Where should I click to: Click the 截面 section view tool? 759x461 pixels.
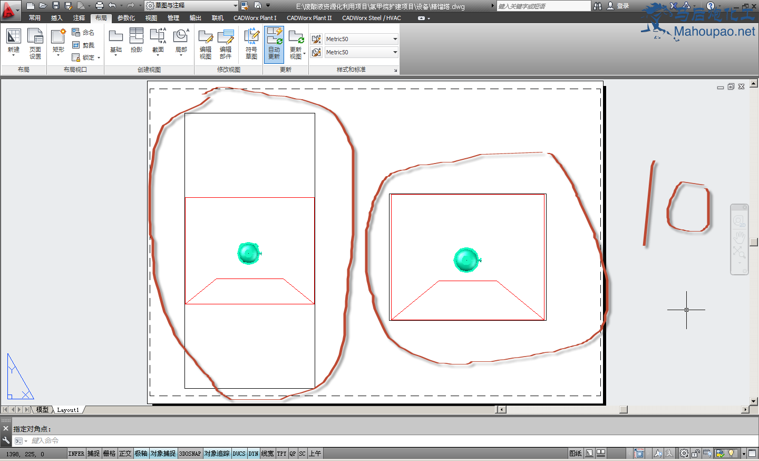click(158, 43)
